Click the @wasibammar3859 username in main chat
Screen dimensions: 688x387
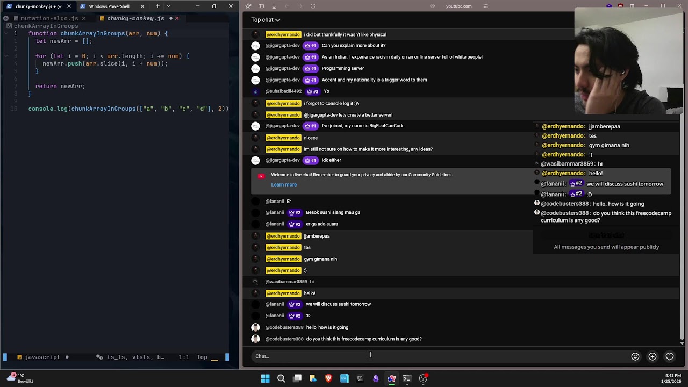(286, 282)
